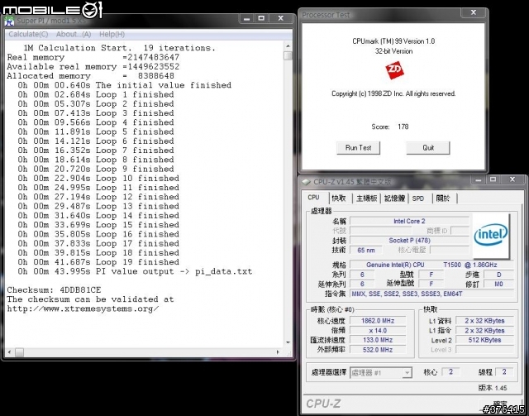Image resolution: width=529 pixels, height=416 pixels.
Task: Click the Intel logo in CPU-Z
Action: [491, 236]
